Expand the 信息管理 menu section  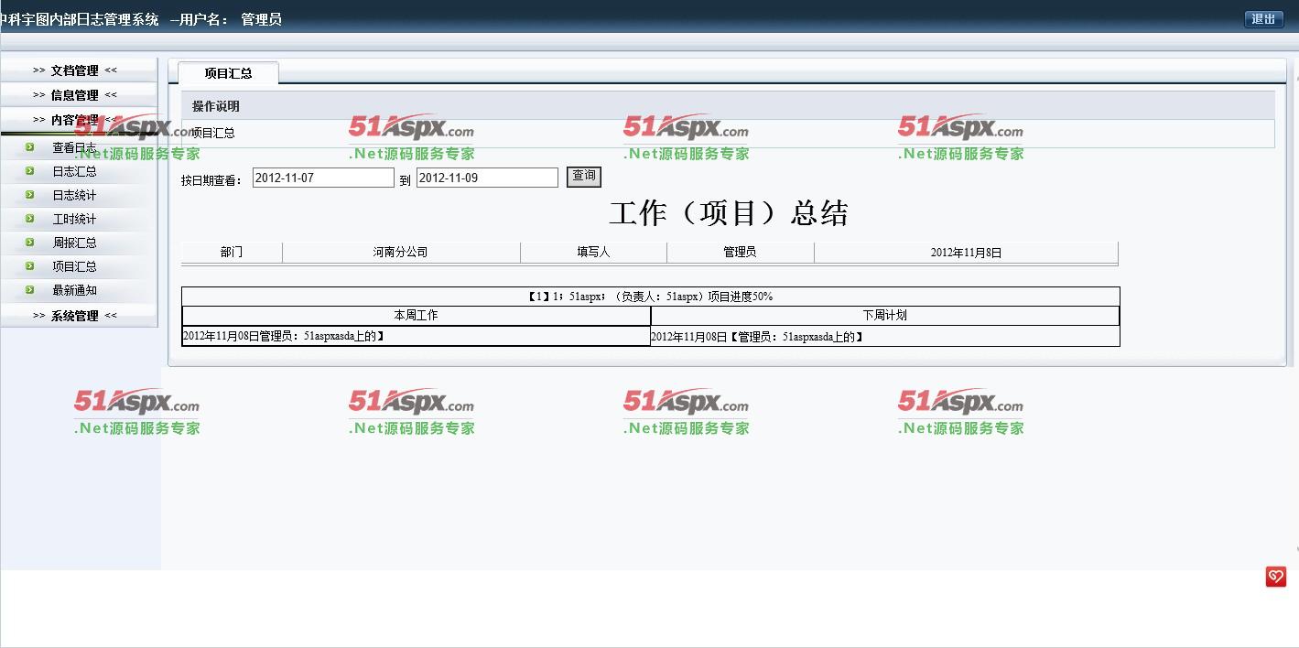(x=75, y=95)
